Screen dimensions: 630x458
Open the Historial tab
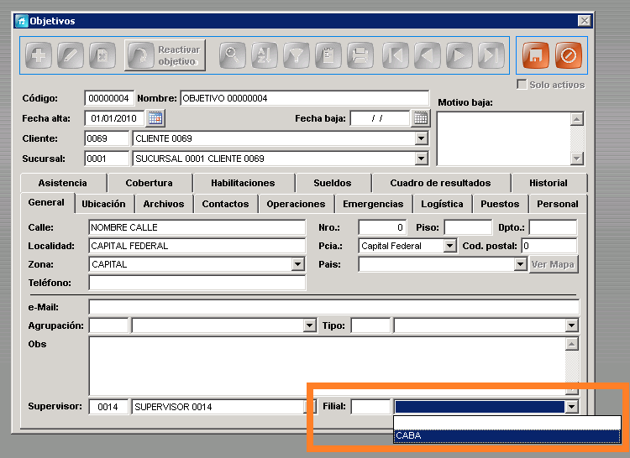(x=548, y=183)
